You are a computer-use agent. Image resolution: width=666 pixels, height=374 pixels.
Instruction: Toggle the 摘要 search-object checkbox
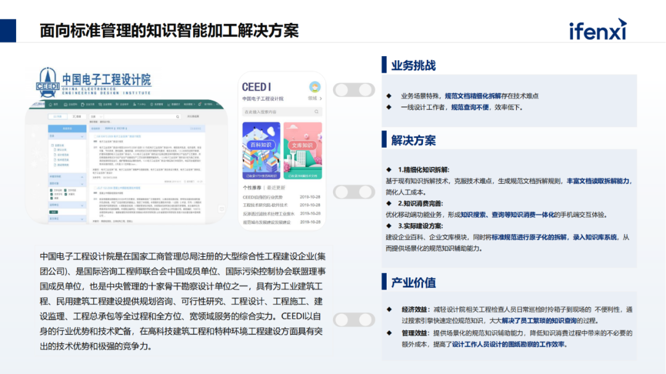coord(51,198)
